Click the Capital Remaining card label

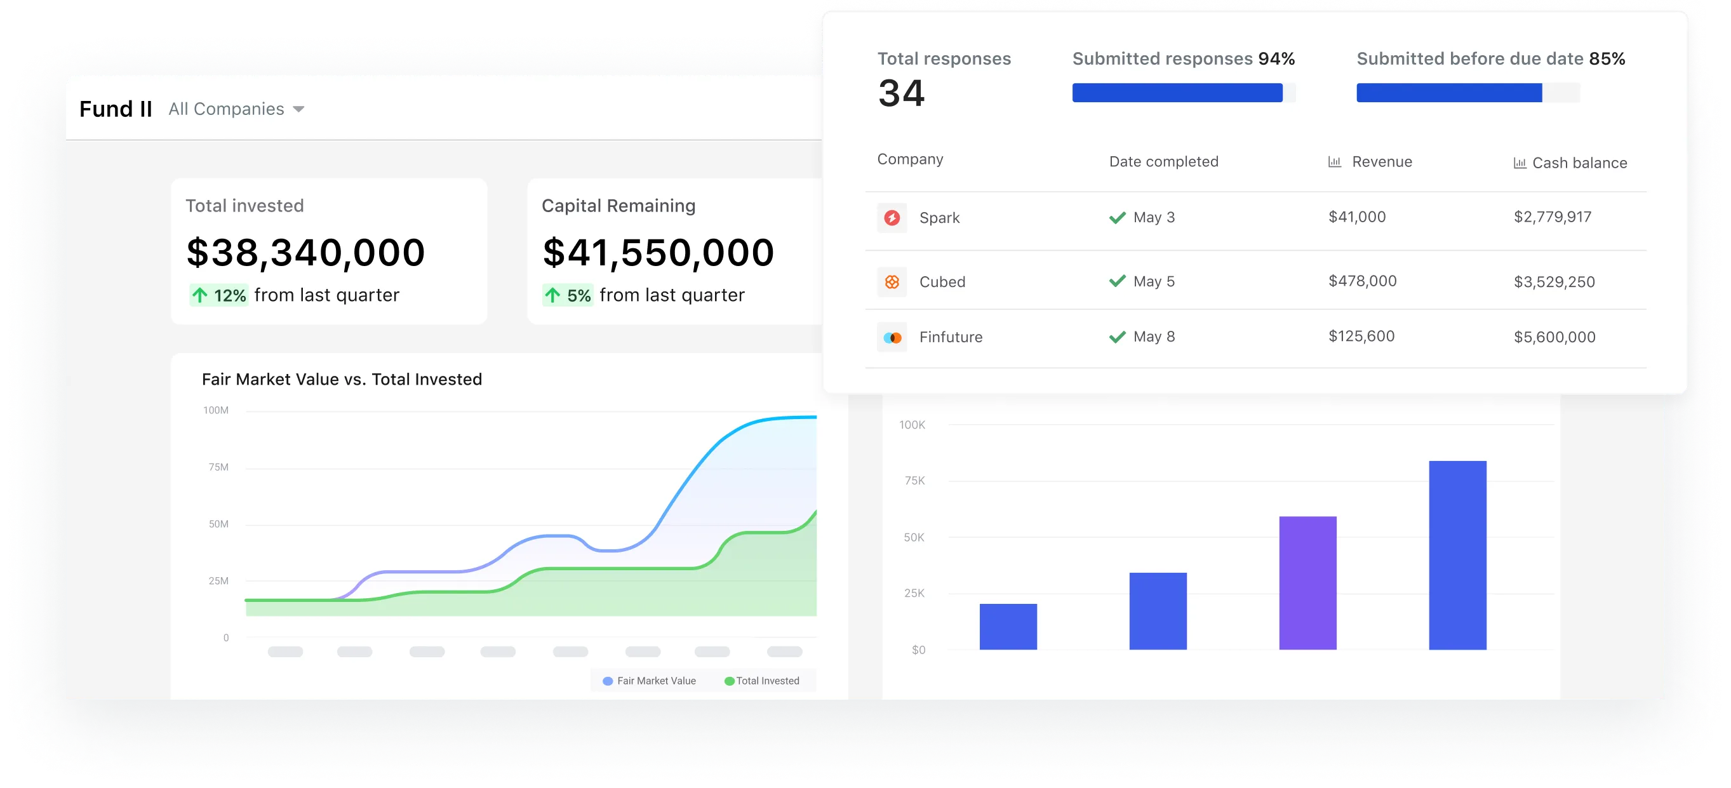618,206
